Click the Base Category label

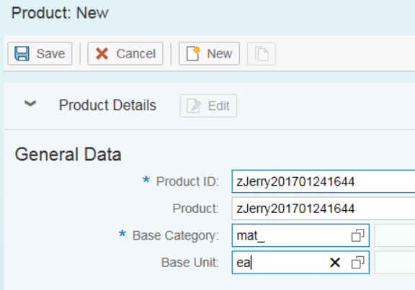tap(176, 235)
